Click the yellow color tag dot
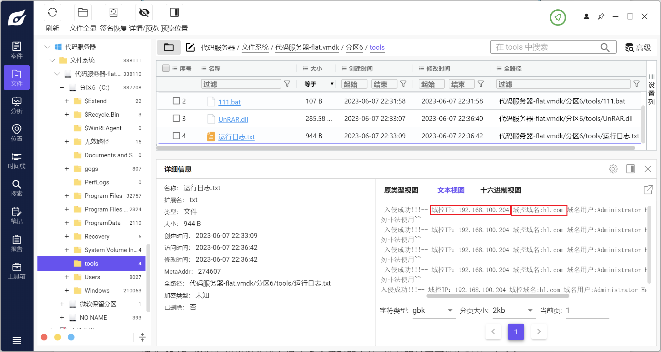The image size is (661, 352). (58, 337)
